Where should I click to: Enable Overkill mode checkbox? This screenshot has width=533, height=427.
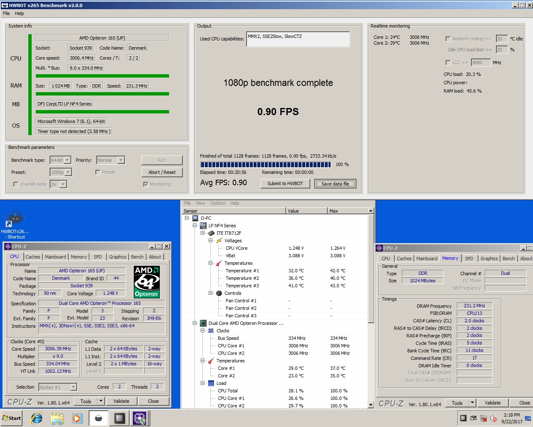click(x=16, y=184)
